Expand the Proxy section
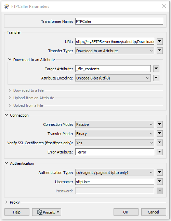The width and height of the screenshot is (171, 221). point(6,202)
